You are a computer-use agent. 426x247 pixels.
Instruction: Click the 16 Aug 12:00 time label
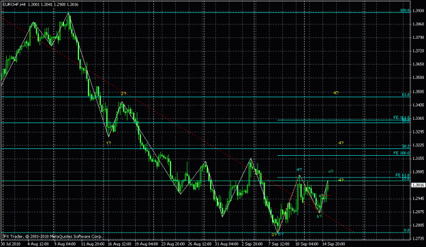point(119,244)
